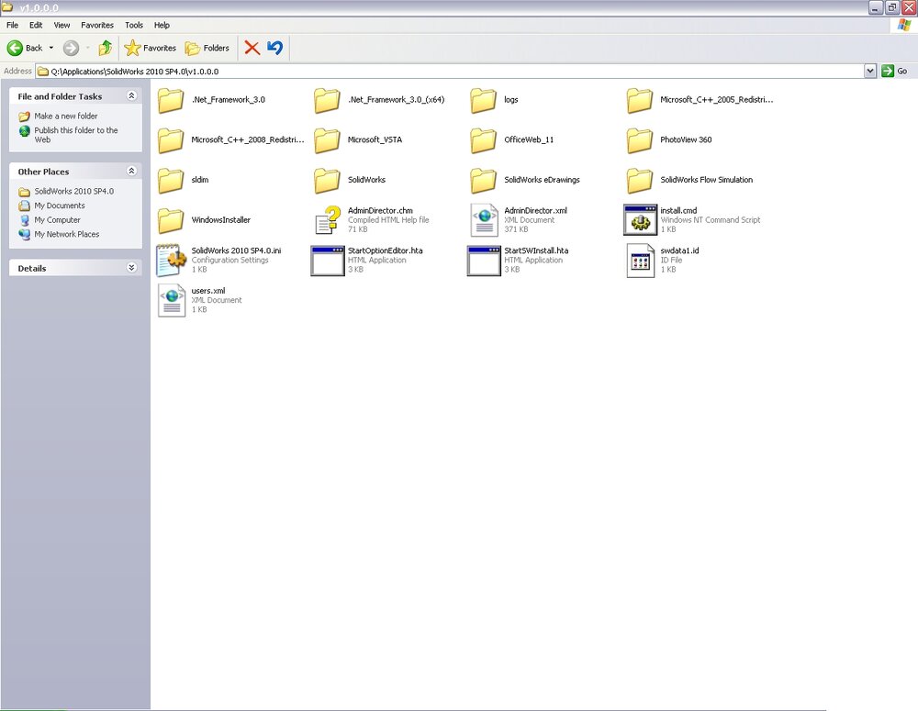The height and width of the screenshot is (711, 918).
Task: Select the PhotoView 360 folder icon
Action: tap(639, 139)
